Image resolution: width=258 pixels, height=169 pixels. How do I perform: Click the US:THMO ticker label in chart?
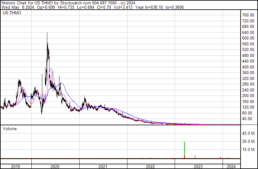(x=11, y=13)
